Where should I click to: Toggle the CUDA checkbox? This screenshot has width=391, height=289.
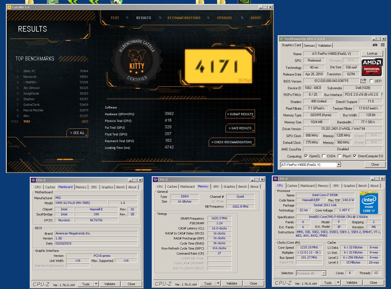(324, 156)
